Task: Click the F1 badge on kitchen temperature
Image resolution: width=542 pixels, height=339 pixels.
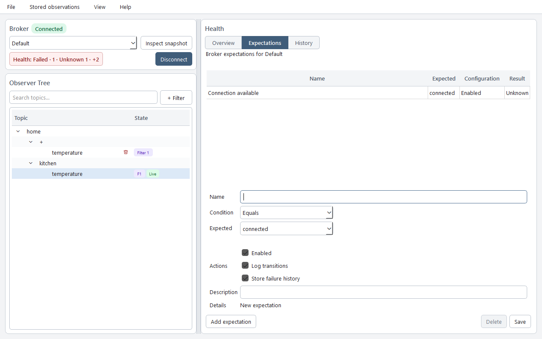Action: pos(139,174)
